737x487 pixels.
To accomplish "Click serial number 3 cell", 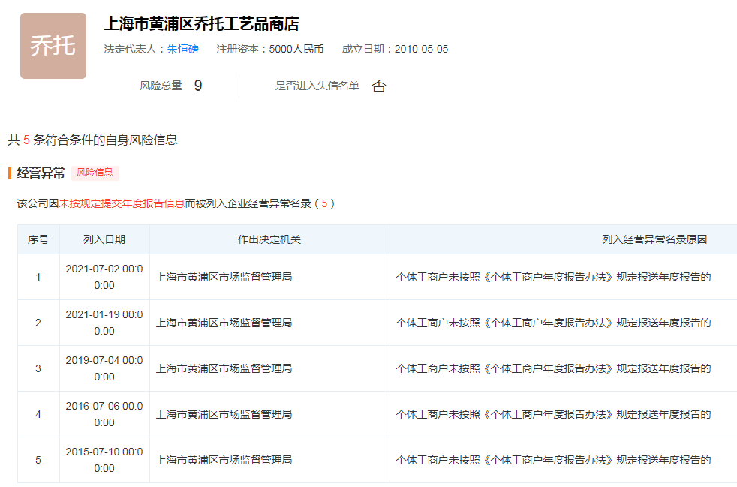I will pos(38,368).
